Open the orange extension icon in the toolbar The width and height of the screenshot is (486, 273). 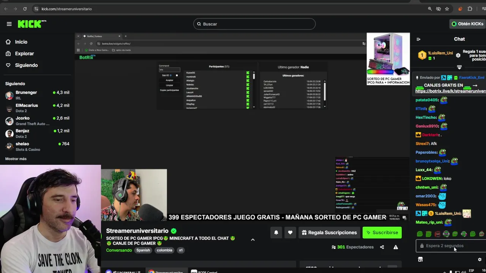[460, 9]
